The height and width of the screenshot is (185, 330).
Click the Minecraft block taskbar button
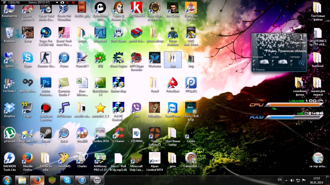[x=52, y=180]
